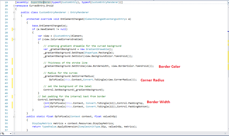The image size is (229, 136).
Task: Click Control.PaddingTop argument
Action: (130, 103)
